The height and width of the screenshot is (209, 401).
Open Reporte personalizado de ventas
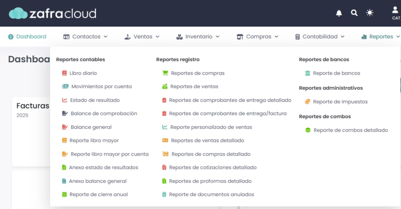[x=211, y=127]
